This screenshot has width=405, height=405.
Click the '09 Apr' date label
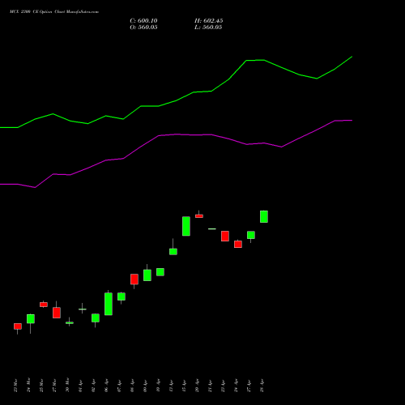click(145, 386)
